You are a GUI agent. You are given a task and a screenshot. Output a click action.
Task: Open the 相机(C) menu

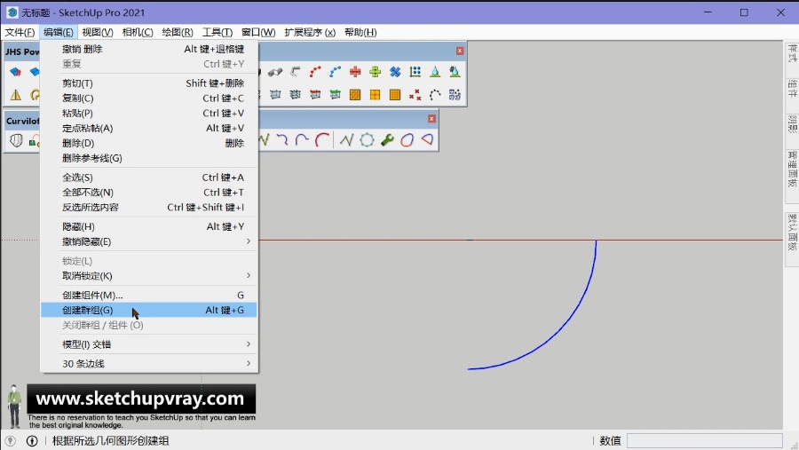tap(138, 32)
